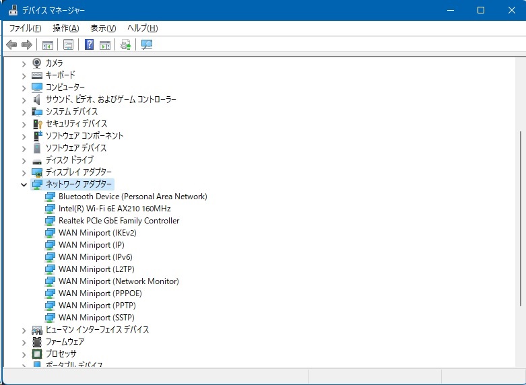
Task: Select the セキュリティ デバイス key icon
Action: (x=37, y=124)
